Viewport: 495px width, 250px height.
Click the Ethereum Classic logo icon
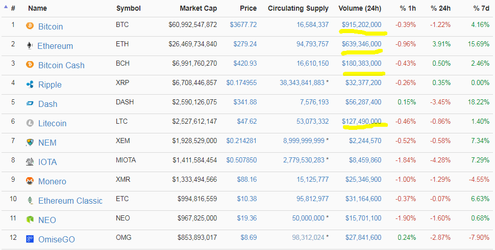(30, 200)
